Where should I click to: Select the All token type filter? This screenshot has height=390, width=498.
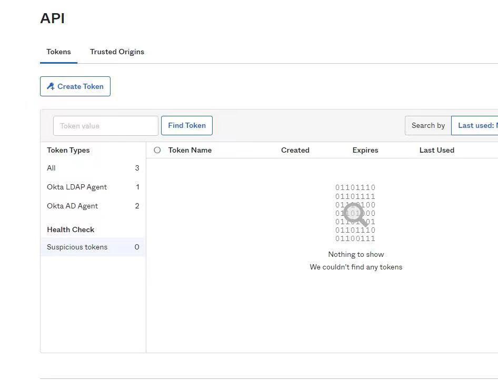click(x=51, y=168)
